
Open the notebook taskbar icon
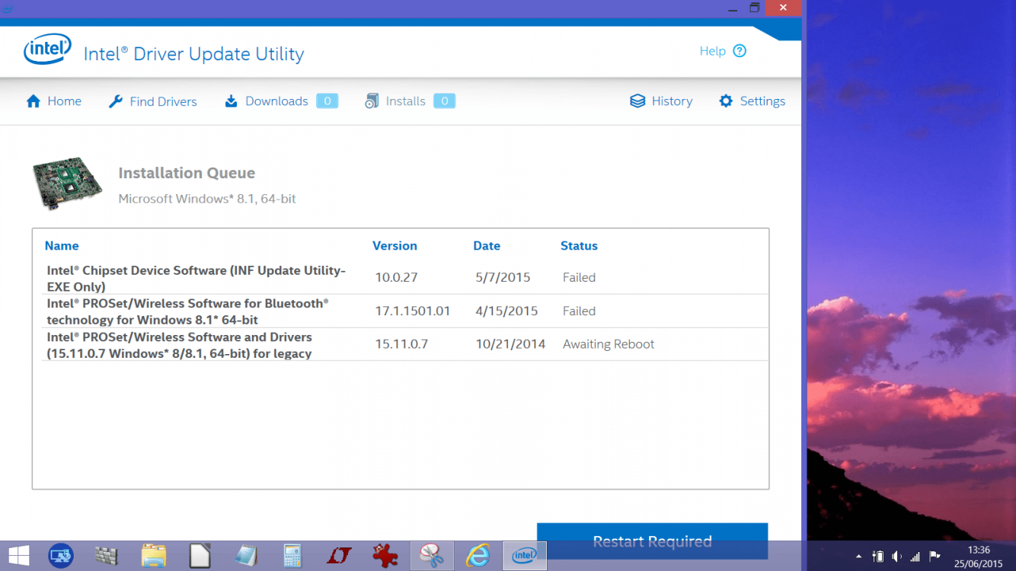(246, 556)
